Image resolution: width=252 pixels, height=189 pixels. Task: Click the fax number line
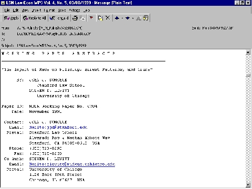pos(45,153)
